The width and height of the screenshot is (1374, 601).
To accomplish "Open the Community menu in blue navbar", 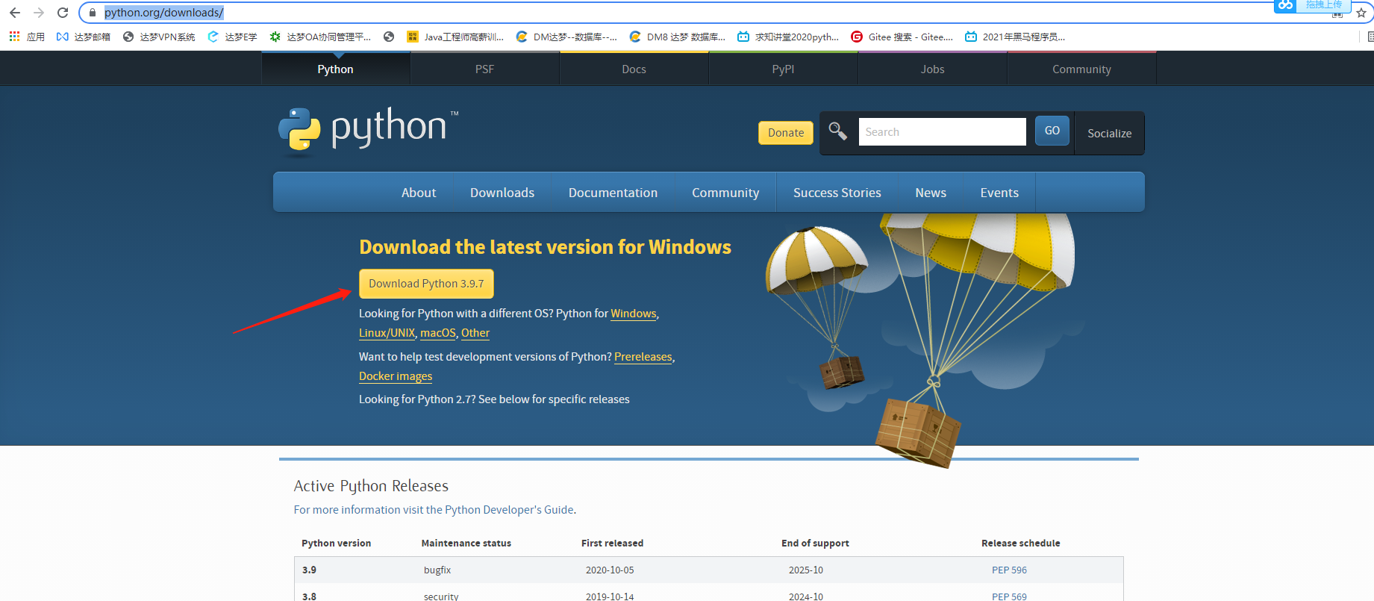I will (x=725, y=193).
